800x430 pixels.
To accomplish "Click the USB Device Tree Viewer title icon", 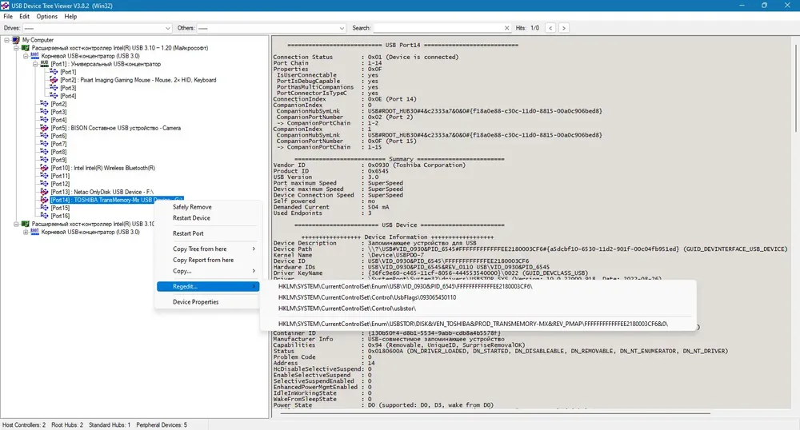I will (5, 6).
